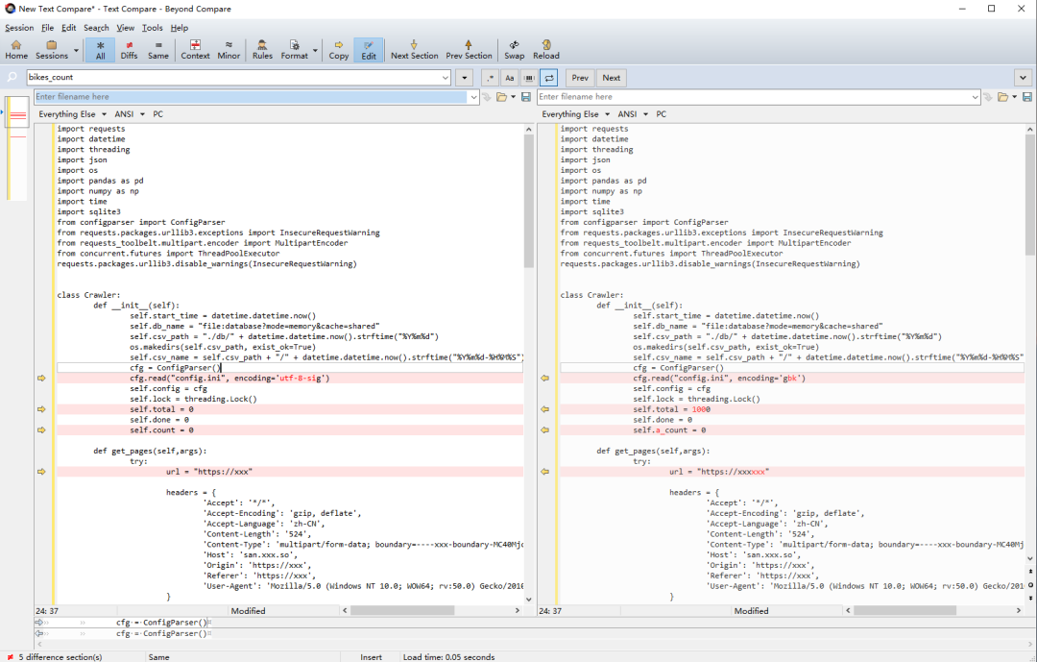The height and width of the screenshot is (662, 1037).
Task: Jump to Prev Section
Action: tap(469, 50)
